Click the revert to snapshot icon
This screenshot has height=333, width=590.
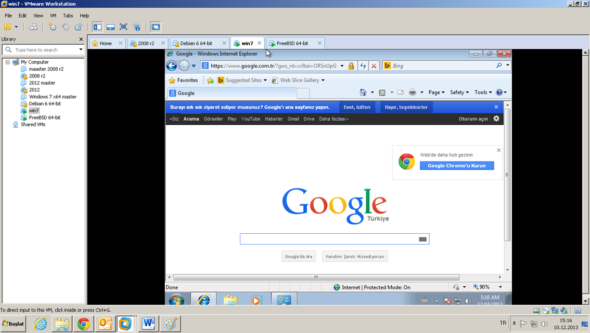[x=66, y=27]
